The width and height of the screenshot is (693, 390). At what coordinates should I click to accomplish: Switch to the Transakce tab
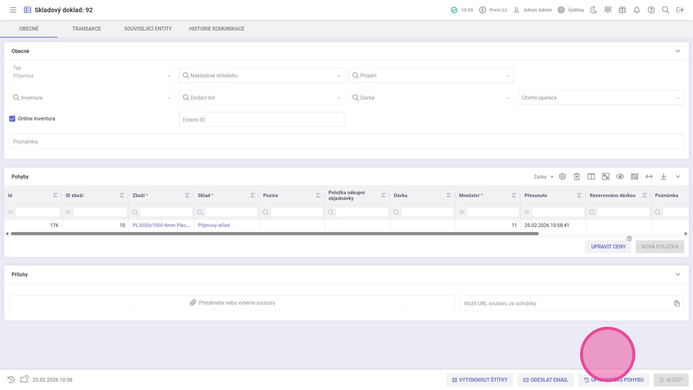tap(87, 29)
